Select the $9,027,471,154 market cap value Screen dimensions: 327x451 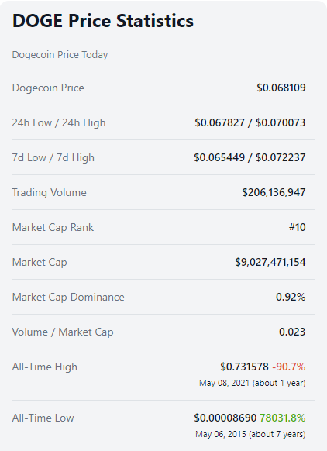pyautogui.click(x=270, y=263)
